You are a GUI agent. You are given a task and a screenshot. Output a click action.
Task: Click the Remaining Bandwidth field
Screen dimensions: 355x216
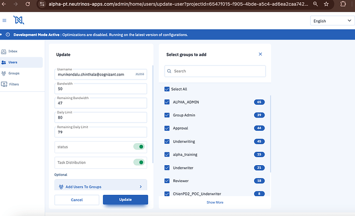[101, 103]
